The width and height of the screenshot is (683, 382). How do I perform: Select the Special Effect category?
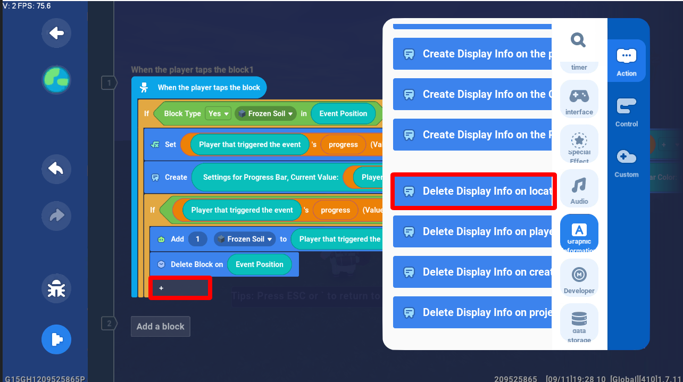tap(579, 144)
